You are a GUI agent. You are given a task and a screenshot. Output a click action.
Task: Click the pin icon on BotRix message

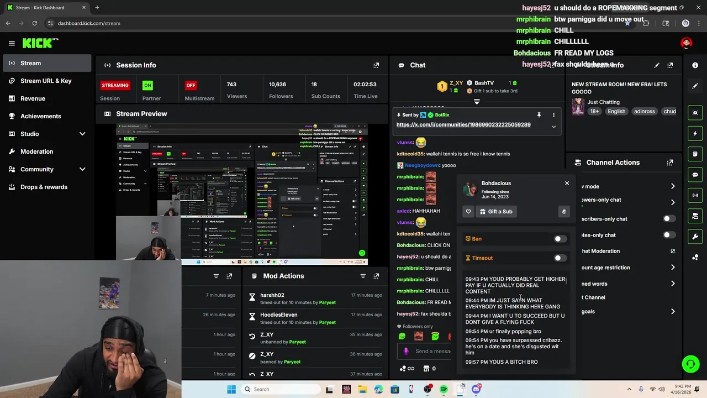click(539, 115)
